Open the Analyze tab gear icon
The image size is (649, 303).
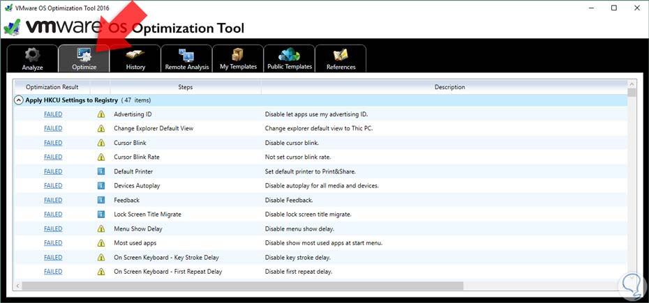point(32,55)
